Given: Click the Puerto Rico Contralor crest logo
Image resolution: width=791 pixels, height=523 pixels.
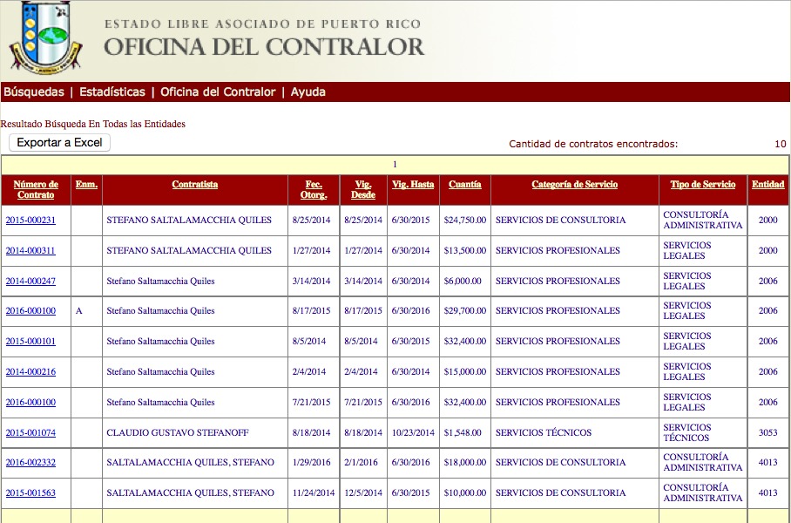Looking at the screenshot, I should pyautogui.click(x=45, y=37).
